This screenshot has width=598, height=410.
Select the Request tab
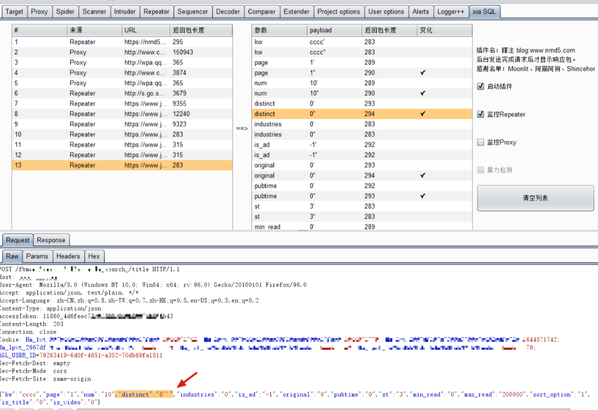tap(18, 240)
